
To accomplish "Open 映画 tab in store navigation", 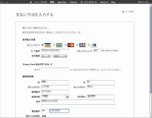I will [x=52, y=2].
